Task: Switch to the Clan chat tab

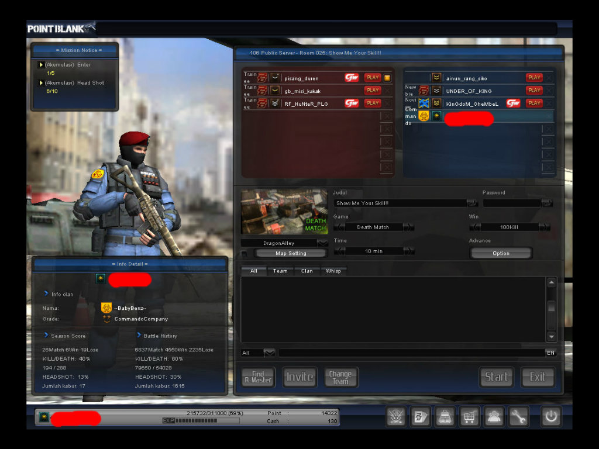Action: (x=307, y=271)
